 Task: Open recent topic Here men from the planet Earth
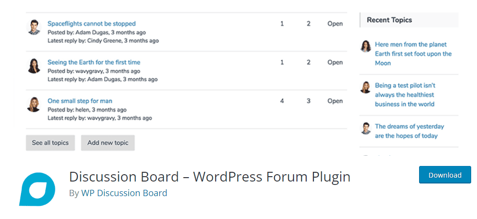point(413,54)
